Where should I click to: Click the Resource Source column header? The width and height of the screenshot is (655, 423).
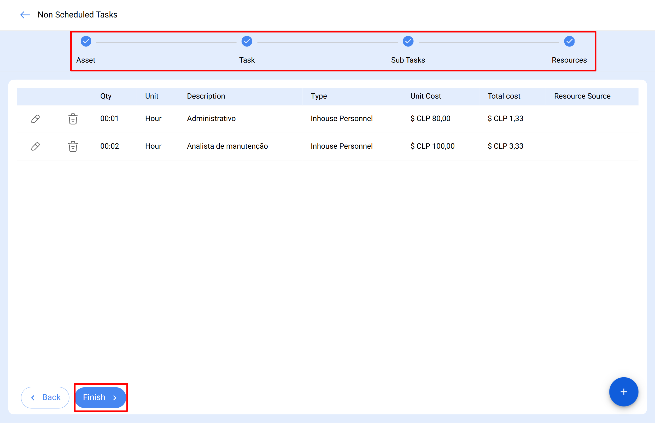tap(582, 96)
